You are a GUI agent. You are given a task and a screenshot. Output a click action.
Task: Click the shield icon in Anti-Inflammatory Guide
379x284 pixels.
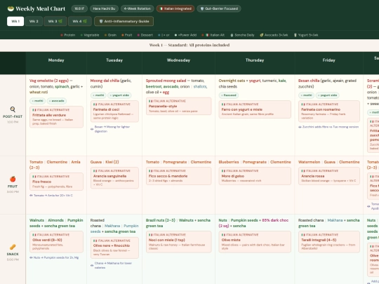(x=101, y=21)
